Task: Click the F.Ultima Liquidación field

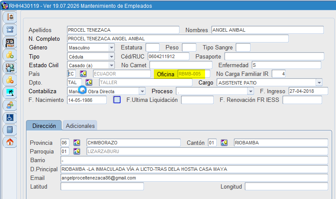Action: (197, 100)
